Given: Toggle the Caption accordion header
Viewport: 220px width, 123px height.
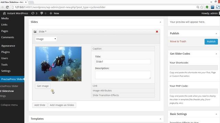Looking at the screenshot, I should 123,49.
